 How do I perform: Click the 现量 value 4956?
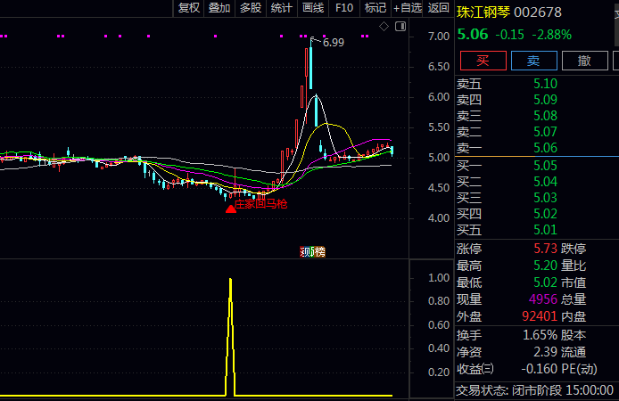click(543, 299)
